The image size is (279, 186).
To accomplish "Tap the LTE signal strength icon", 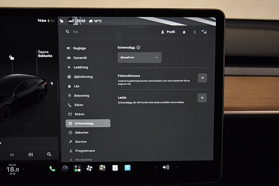I will pos(204,32).
